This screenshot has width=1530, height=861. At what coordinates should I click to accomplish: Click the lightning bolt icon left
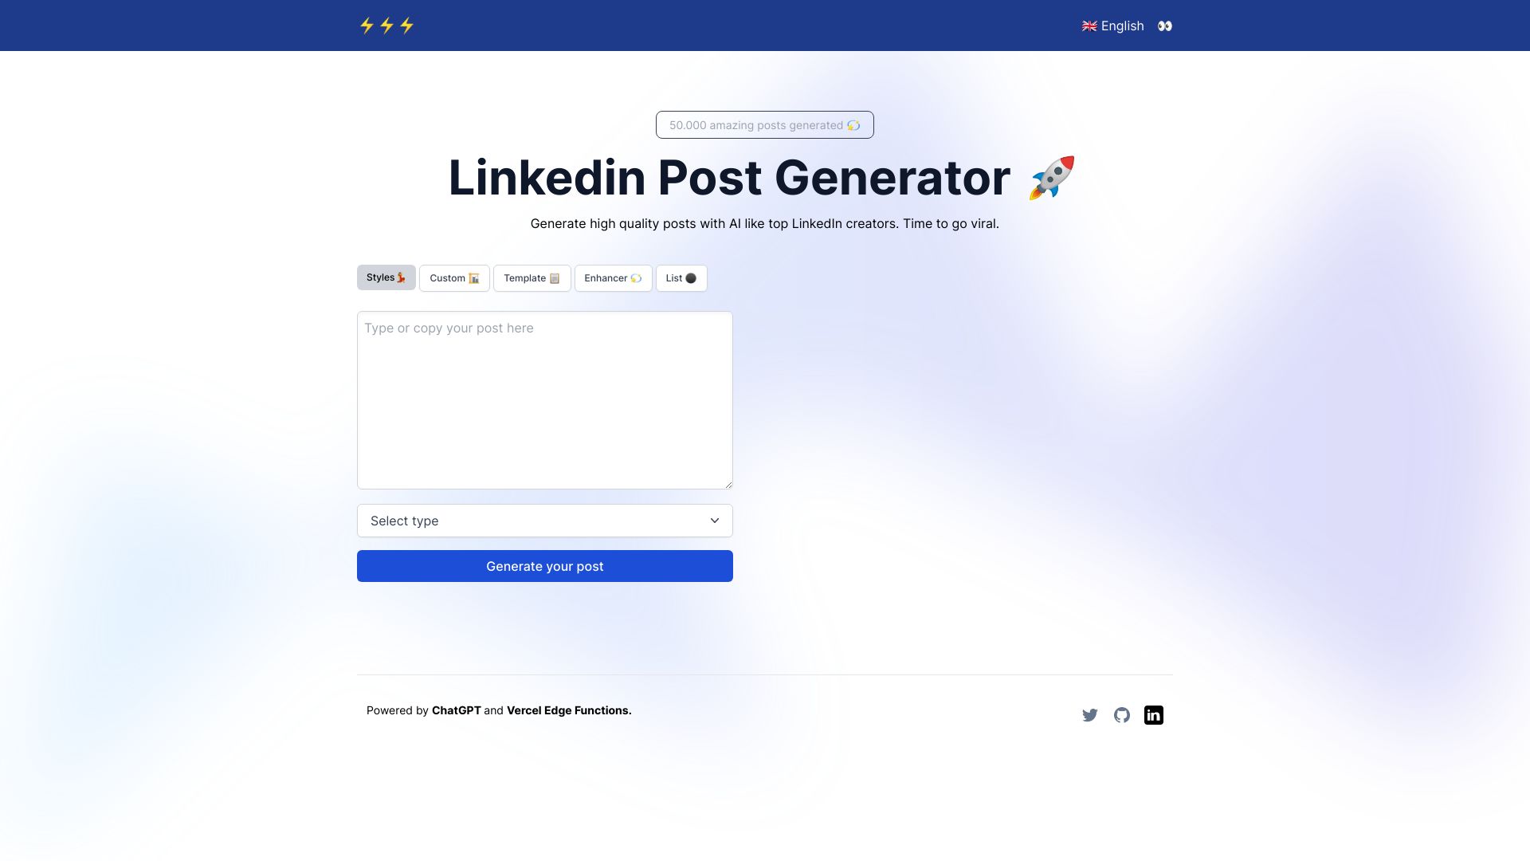click(367, 26)
